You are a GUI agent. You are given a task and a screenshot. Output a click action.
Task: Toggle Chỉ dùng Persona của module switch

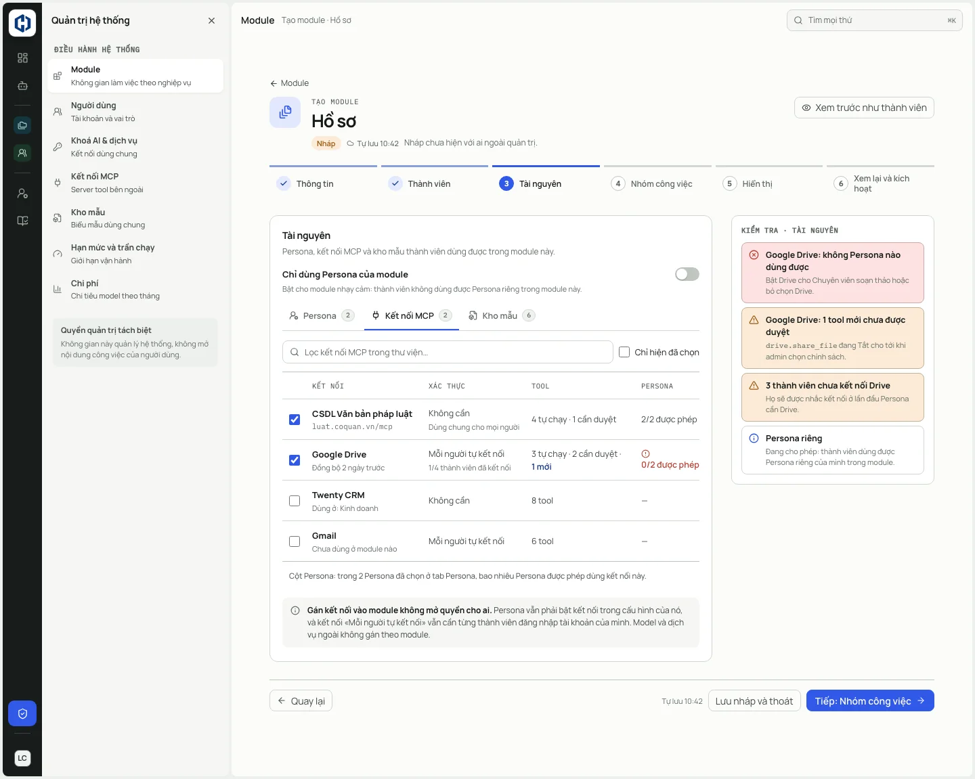point(687,274)
